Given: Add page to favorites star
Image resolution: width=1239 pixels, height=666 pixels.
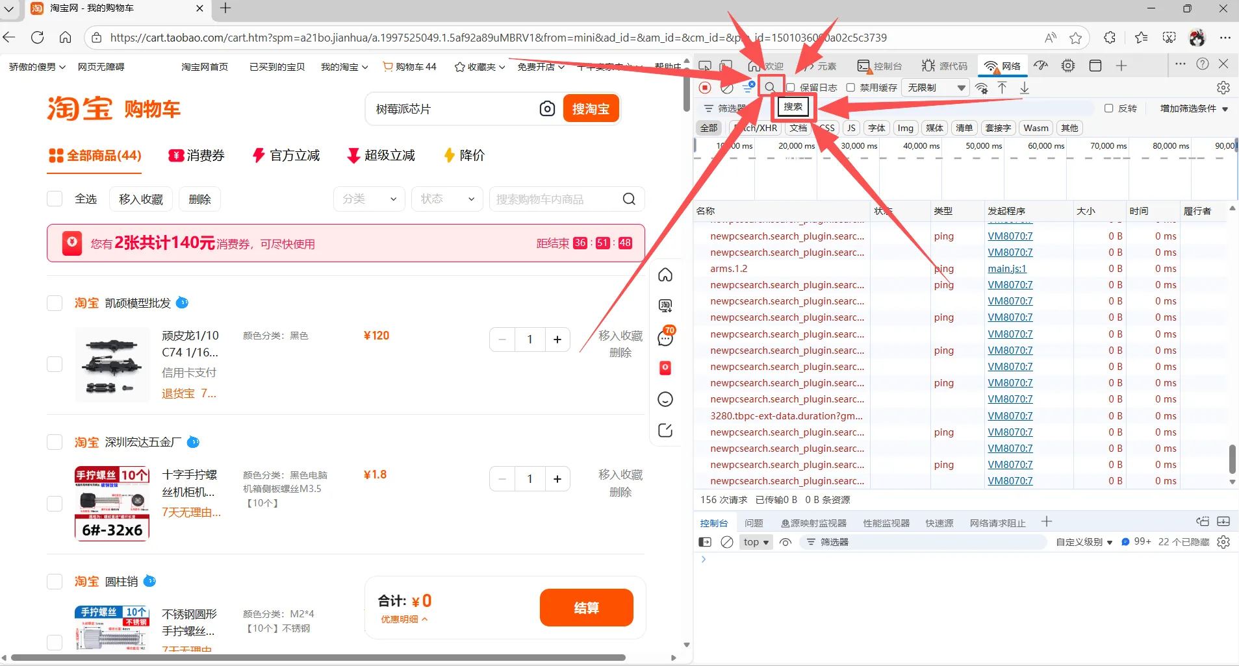Looking at the screenshot, I should [1076, 38].
